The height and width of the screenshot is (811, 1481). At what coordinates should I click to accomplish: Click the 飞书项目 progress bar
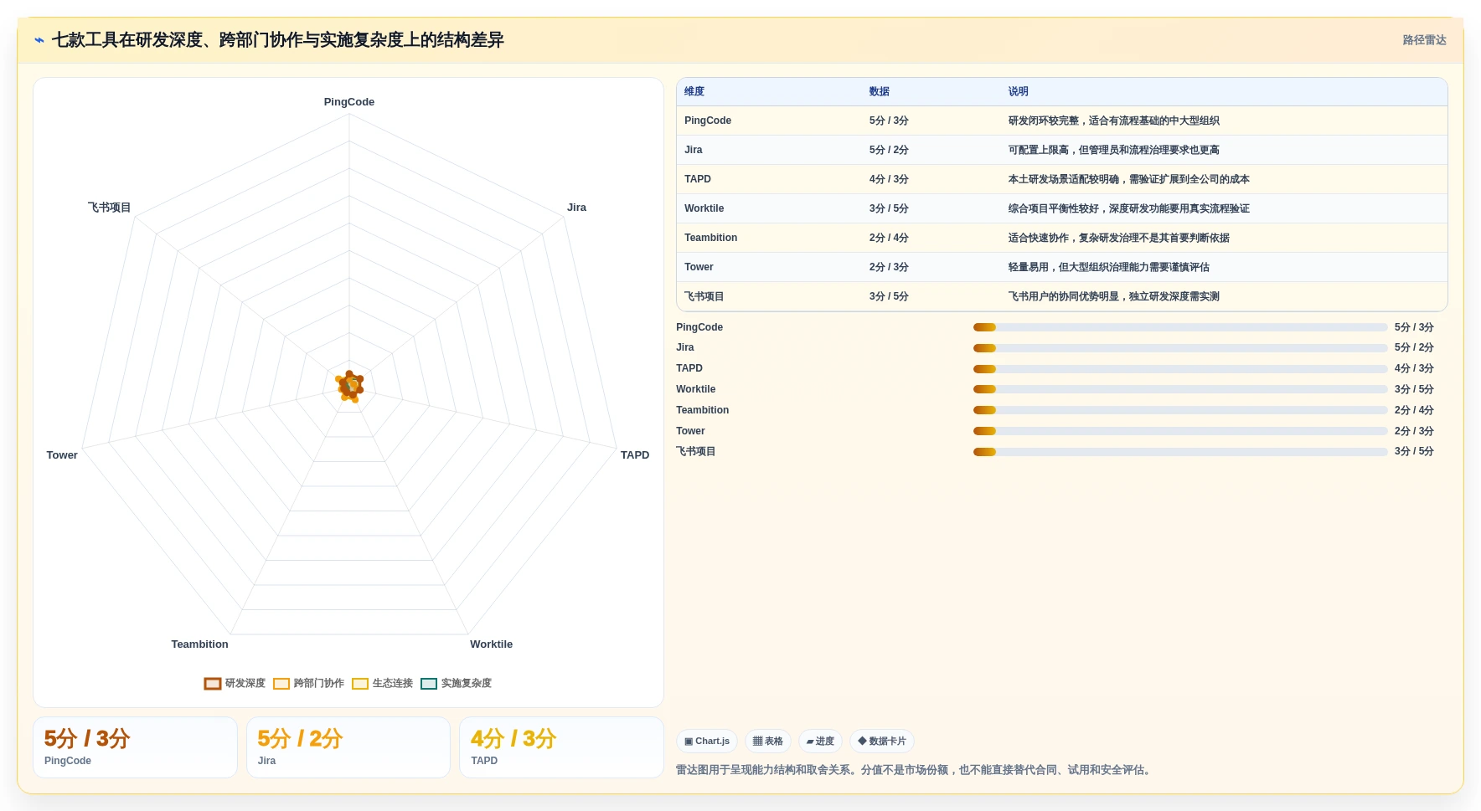(x=1180, y=452)
